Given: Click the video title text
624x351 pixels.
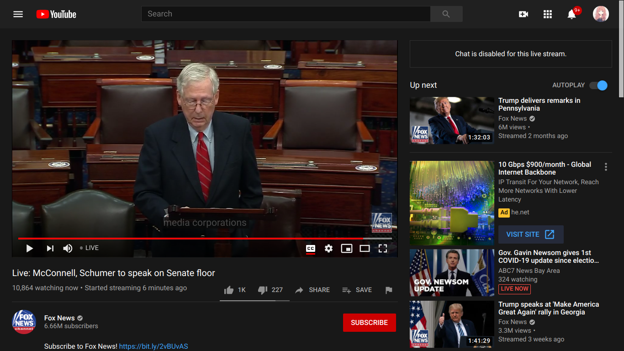Looking at the screenshot, I should [x=114, y=273].
